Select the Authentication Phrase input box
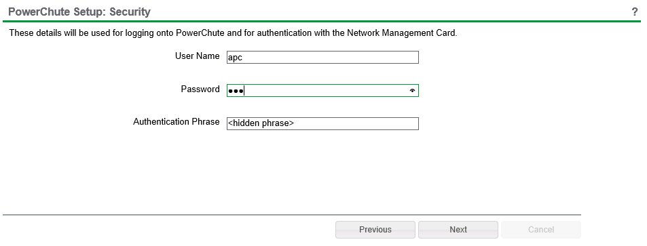 (322, 123)
